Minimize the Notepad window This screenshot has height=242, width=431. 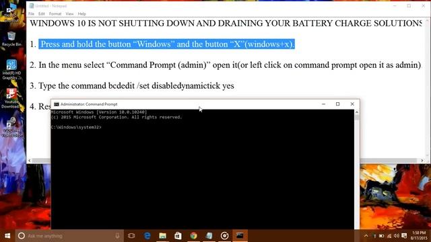tap(395, 6)
